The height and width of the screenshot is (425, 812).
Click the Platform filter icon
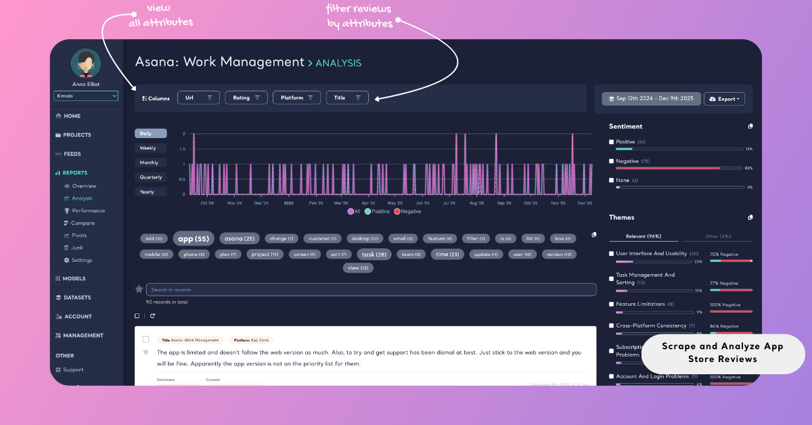(x=311, y=98)
